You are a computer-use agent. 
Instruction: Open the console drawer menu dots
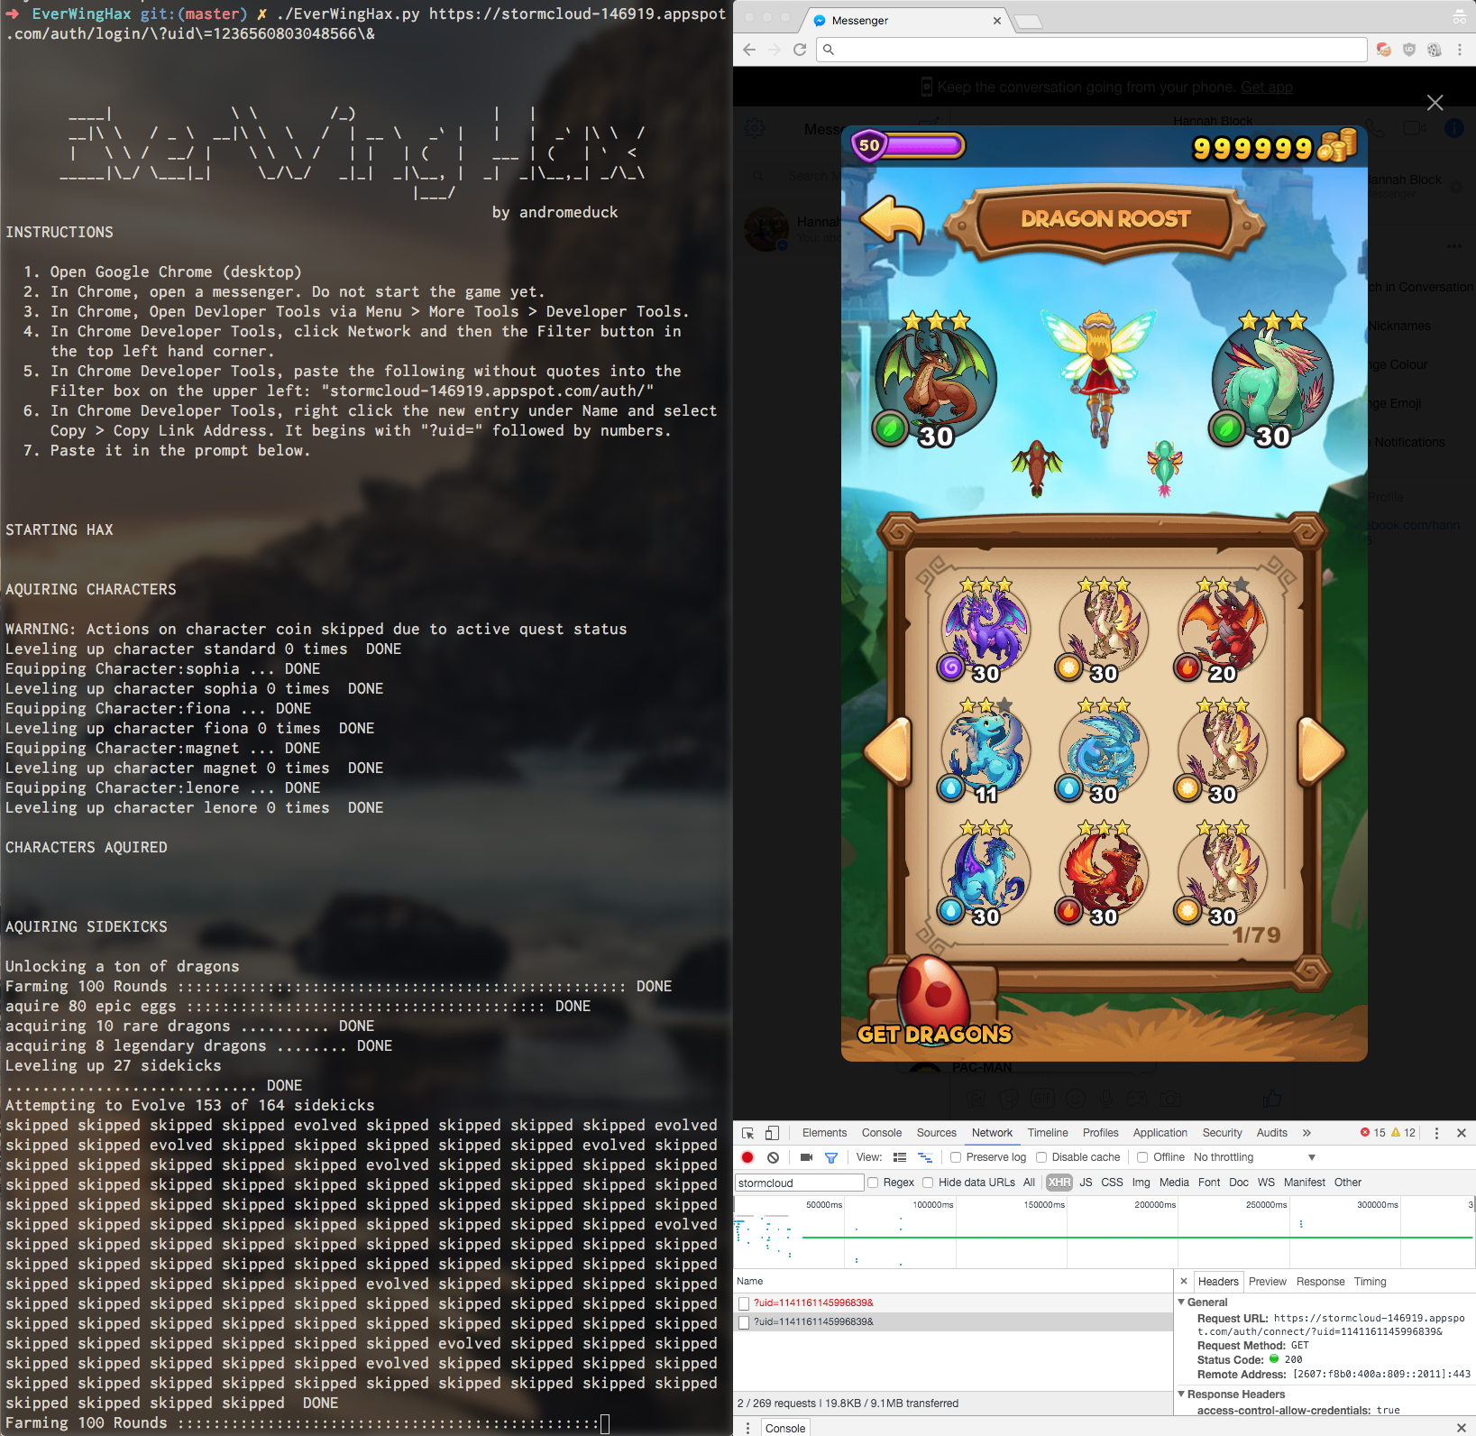tap(747, 1428)
